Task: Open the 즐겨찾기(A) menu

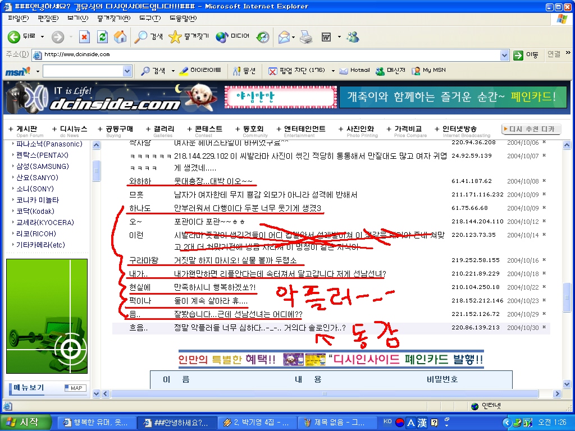Action: [x=113, y=18]
